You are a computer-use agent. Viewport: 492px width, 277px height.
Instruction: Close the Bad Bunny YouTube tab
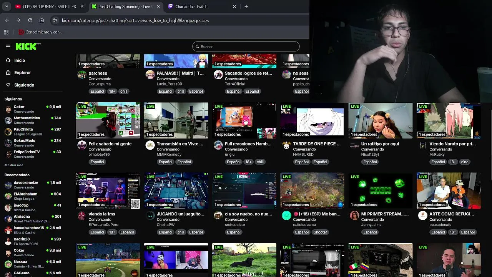82,7
